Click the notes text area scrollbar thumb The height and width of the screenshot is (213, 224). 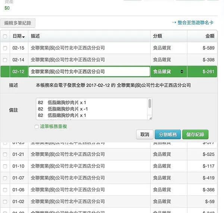[150, 104]
